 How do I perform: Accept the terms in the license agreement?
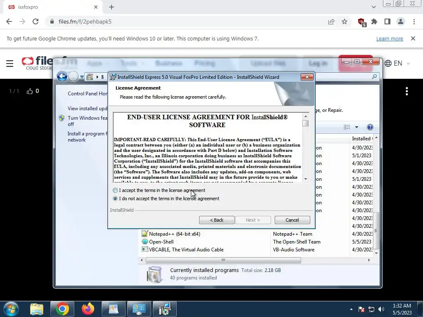(x=116, y=190)
